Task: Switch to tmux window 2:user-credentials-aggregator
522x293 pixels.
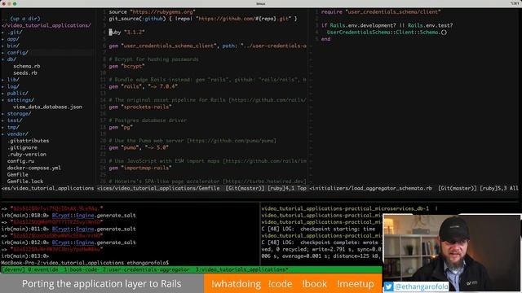Action: click(146, 269)
